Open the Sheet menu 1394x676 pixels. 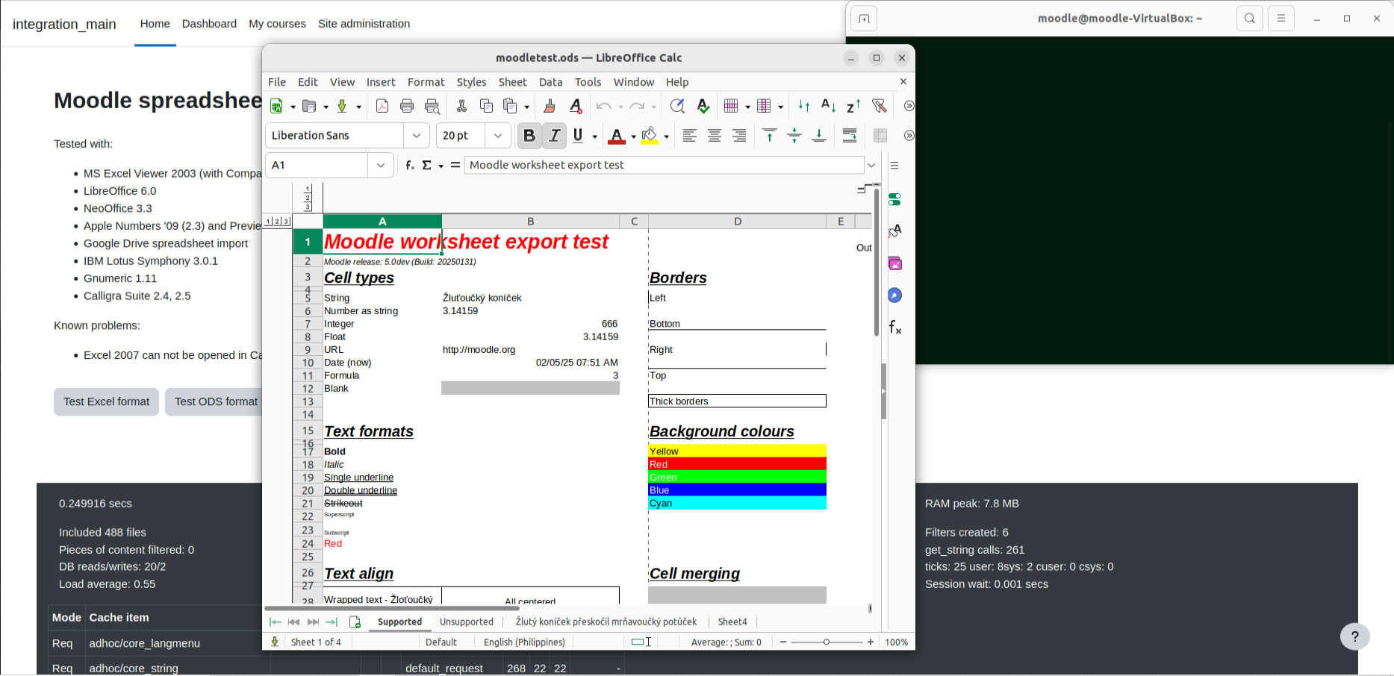(512, 82)
